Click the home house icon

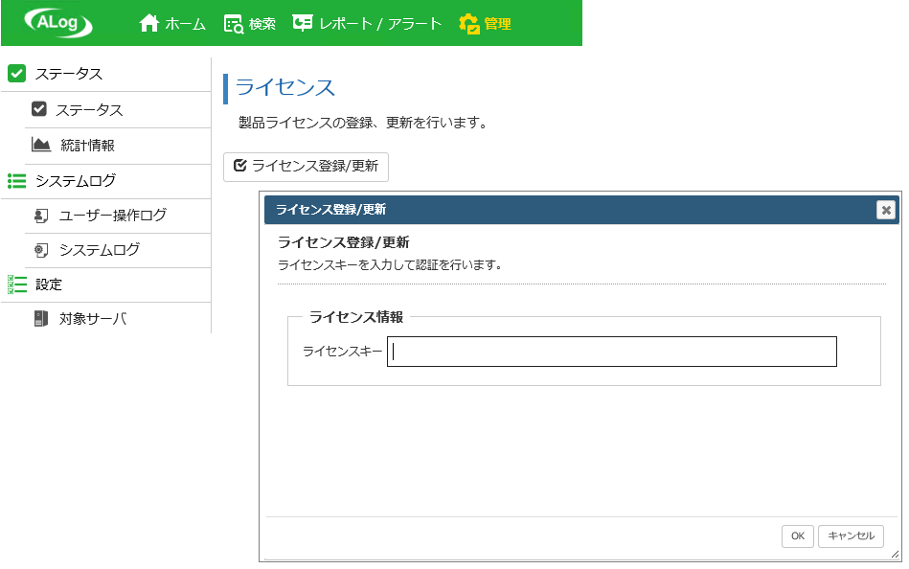coord(149,23)
